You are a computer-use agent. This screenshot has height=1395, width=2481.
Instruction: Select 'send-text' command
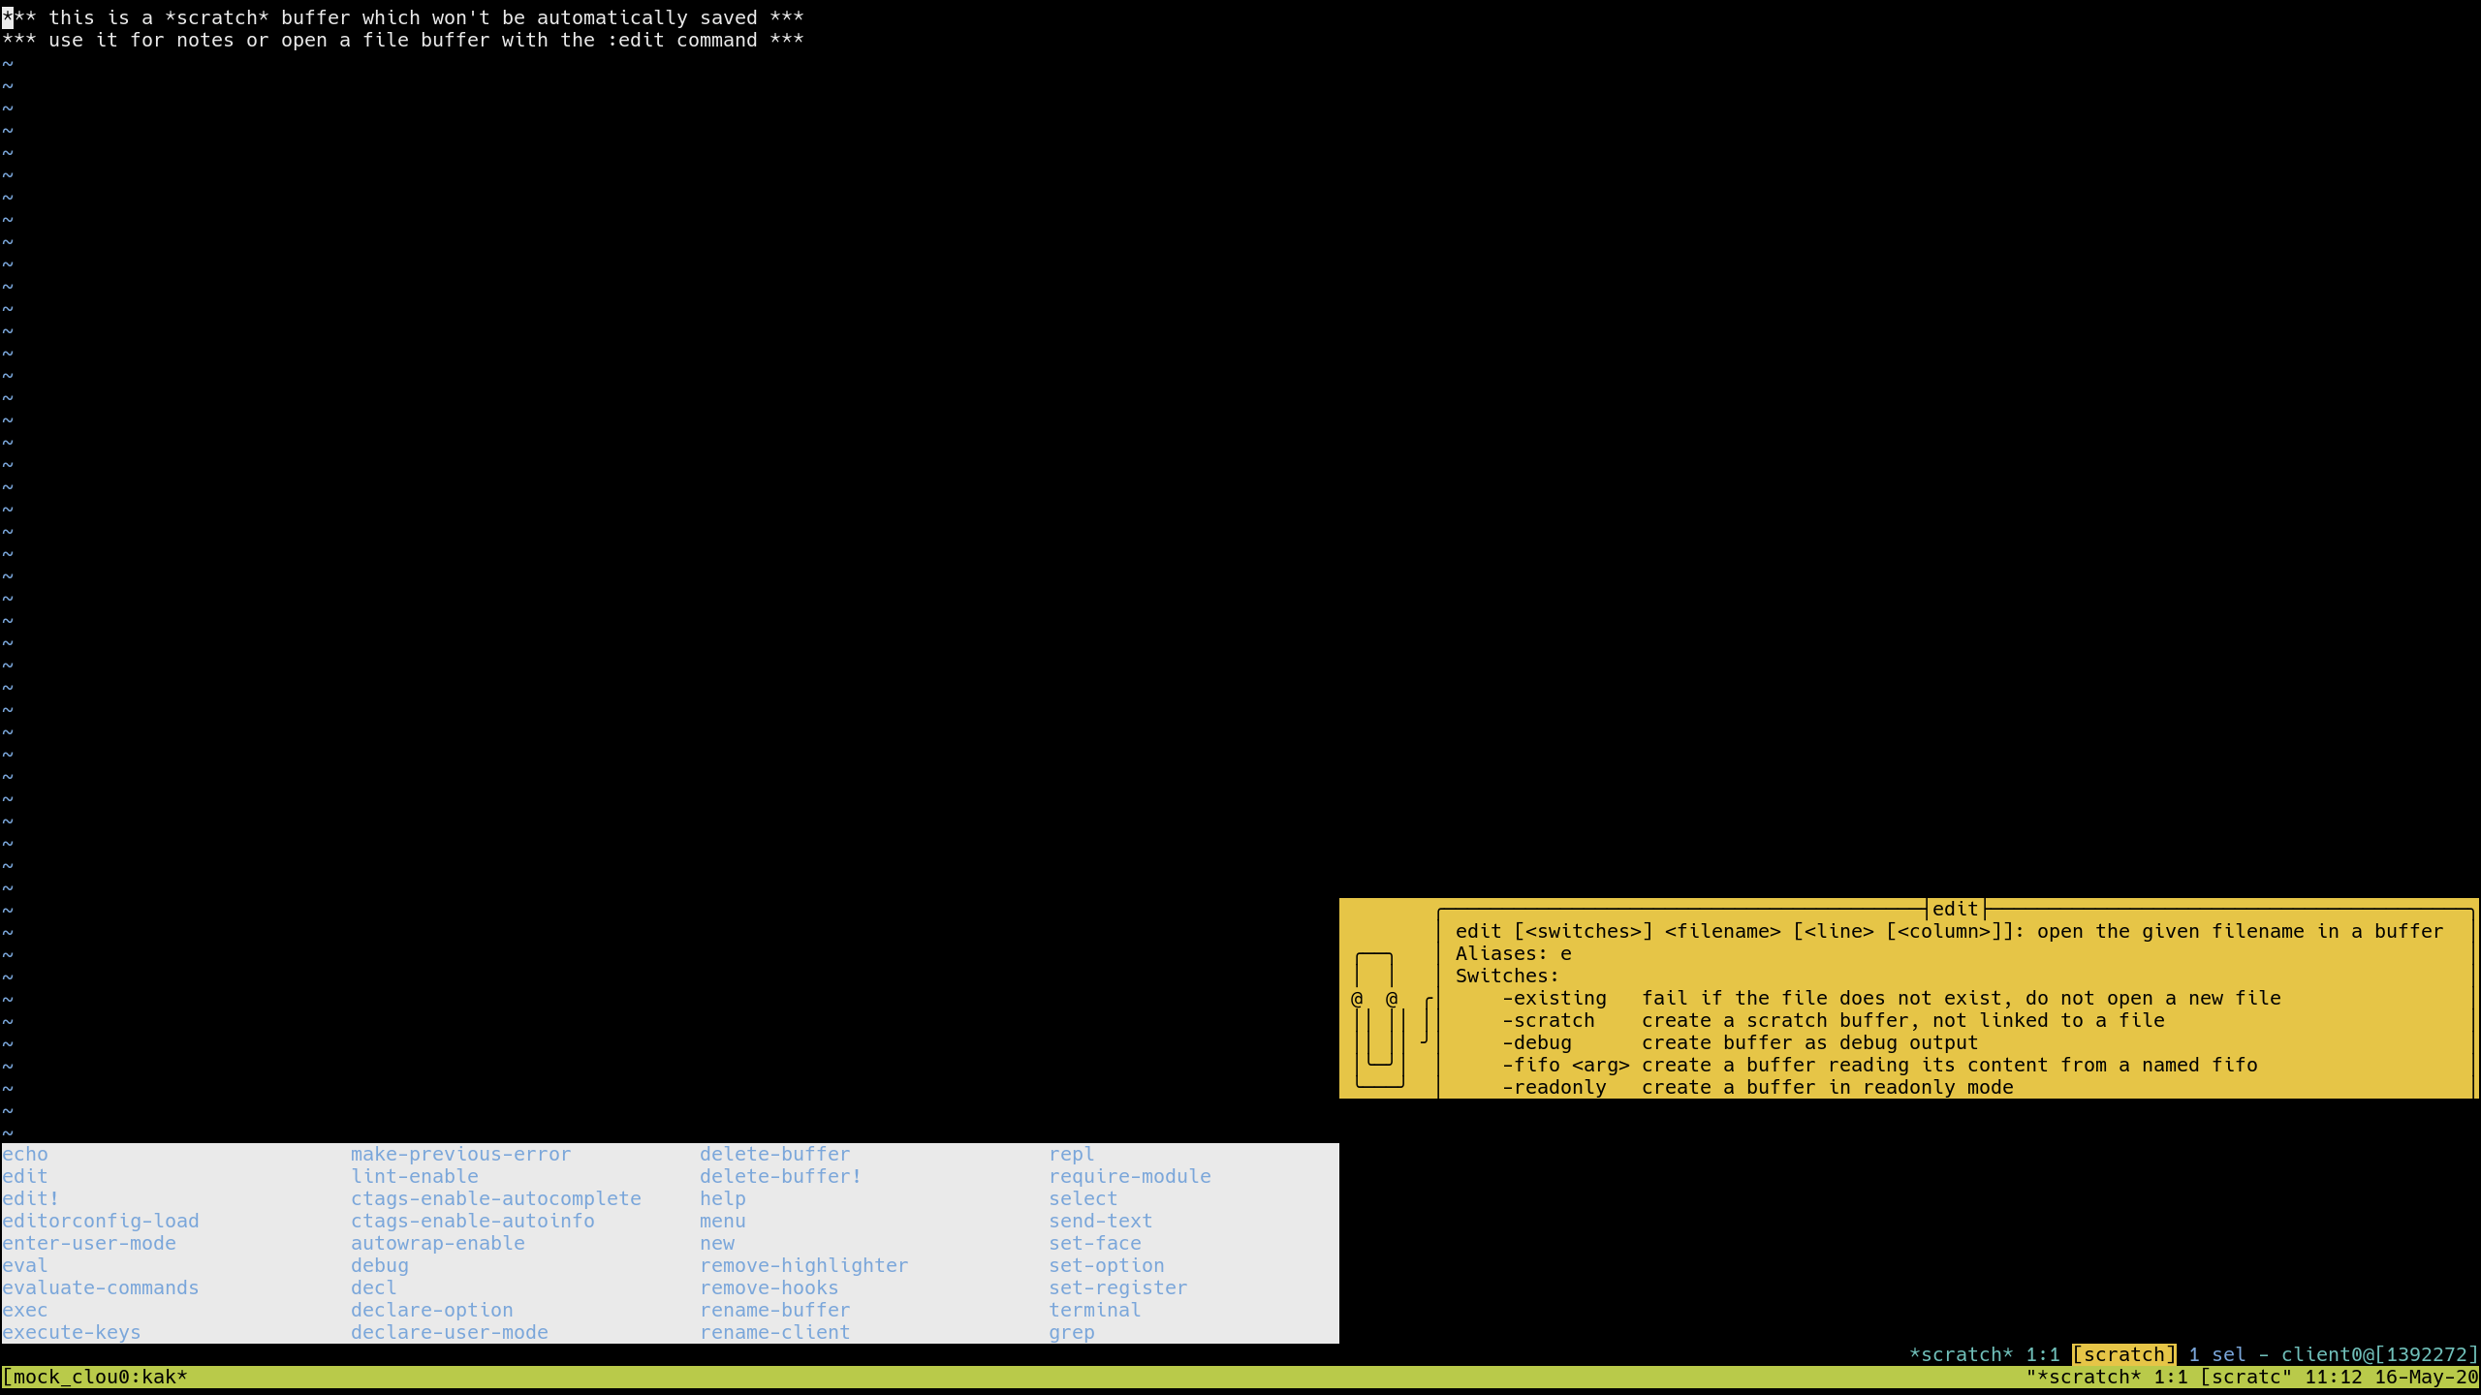click(1101, 1221)
